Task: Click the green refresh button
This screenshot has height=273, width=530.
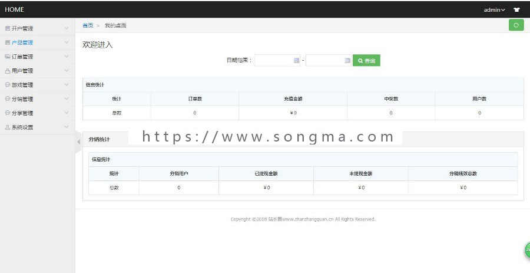Action: tap(516, 25)
